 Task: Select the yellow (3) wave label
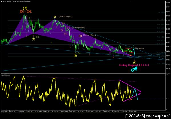tap(75, 56)
